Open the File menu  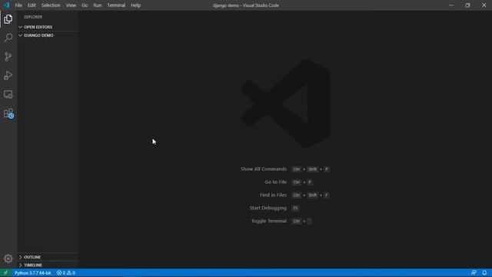18,5
